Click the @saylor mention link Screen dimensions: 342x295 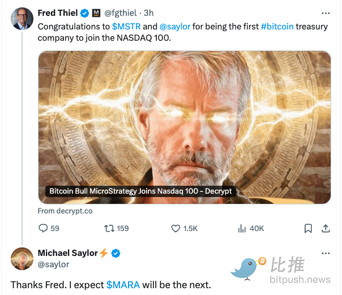click(x=174, y=26)
